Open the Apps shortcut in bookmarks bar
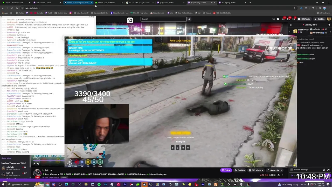 click(x=5, y=13)
